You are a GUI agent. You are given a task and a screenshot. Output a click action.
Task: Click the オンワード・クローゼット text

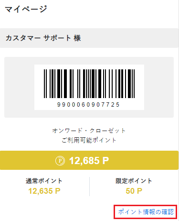pos(89,131)
